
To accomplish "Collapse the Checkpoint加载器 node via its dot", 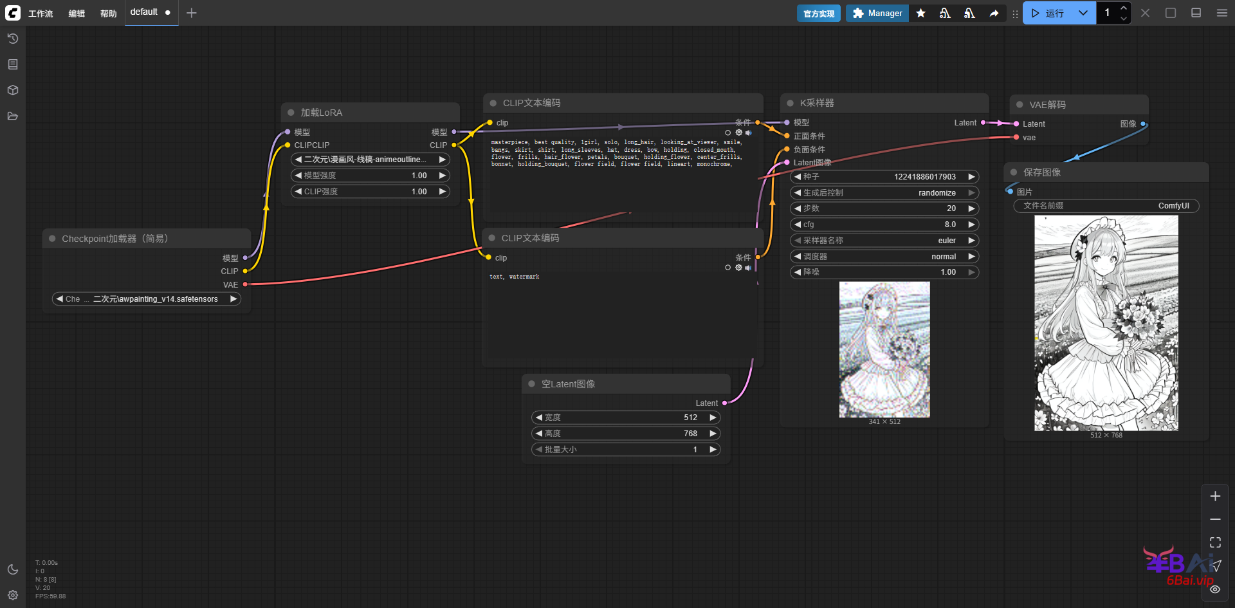I will point(52,239).
